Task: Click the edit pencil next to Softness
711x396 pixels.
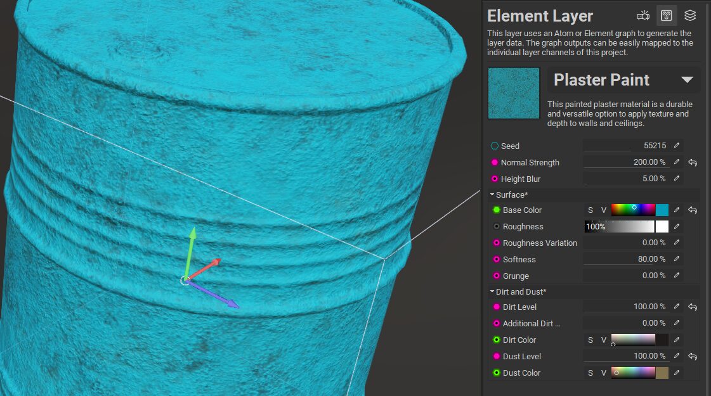Action: coord(677,259)
